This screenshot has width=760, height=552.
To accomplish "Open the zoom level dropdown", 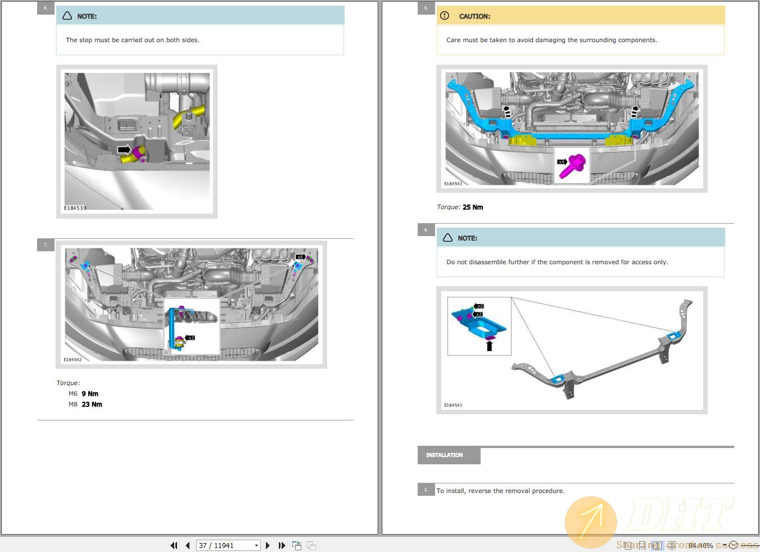I will 724,545.
